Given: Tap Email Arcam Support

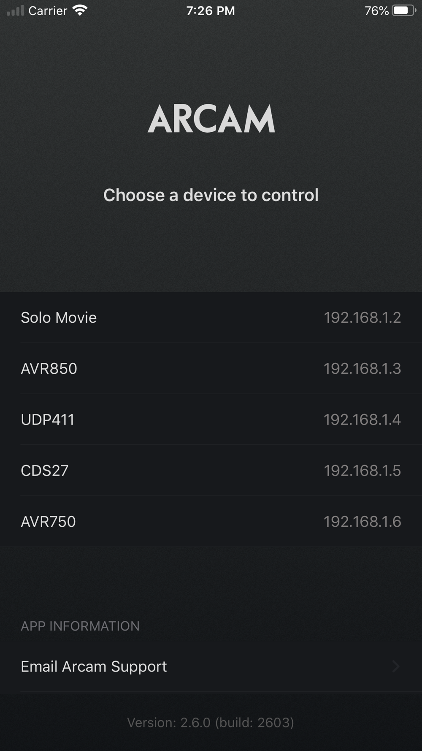Looking at the screenshot, I should [211, 667].
